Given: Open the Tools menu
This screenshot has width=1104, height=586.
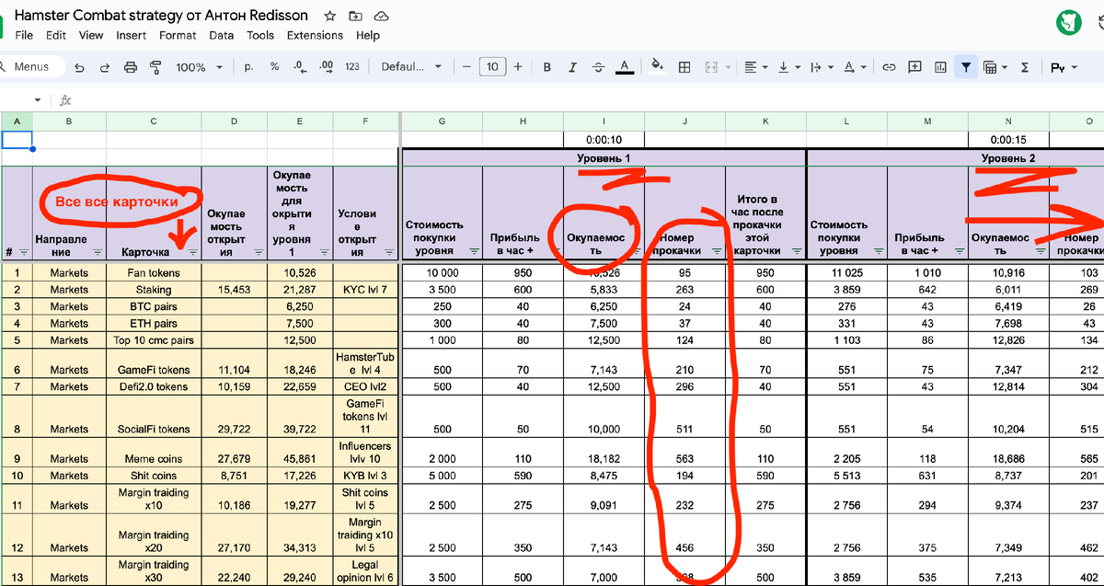Looking at the screenshot, I should [x=260, y=35].
